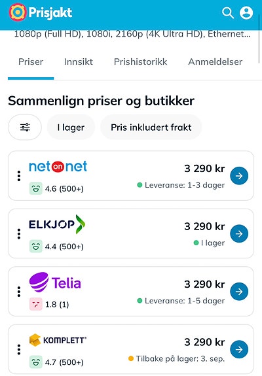The image size is (262, 376).
Task: Go to Telia store via arrow
Action: (239, 292)
